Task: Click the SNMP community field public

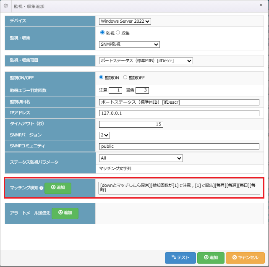Action: 179,146
